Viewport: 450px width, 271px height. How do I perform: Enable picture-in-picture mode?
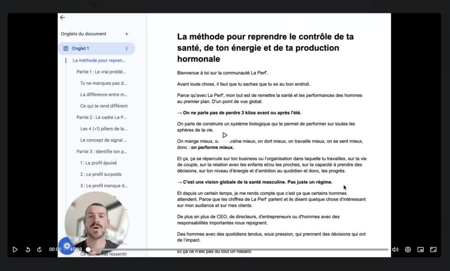tap(421, 250)
